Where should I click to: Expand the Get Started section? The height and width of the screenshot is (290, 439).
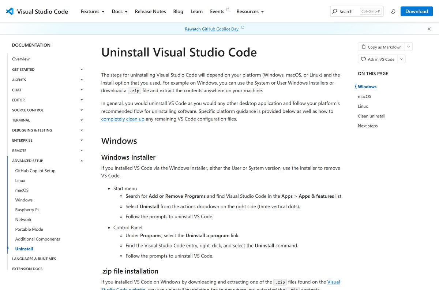point(82,70)
